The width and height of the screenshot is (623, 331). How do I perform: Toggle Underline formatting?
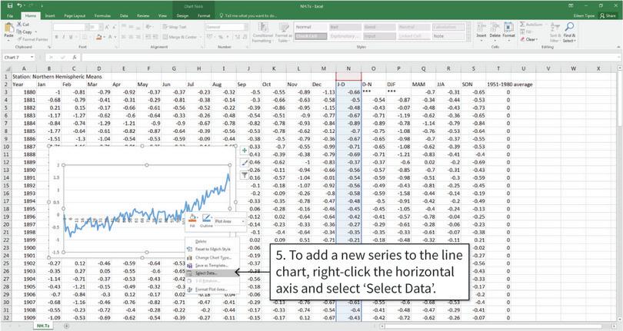click(x=71, y=37)
